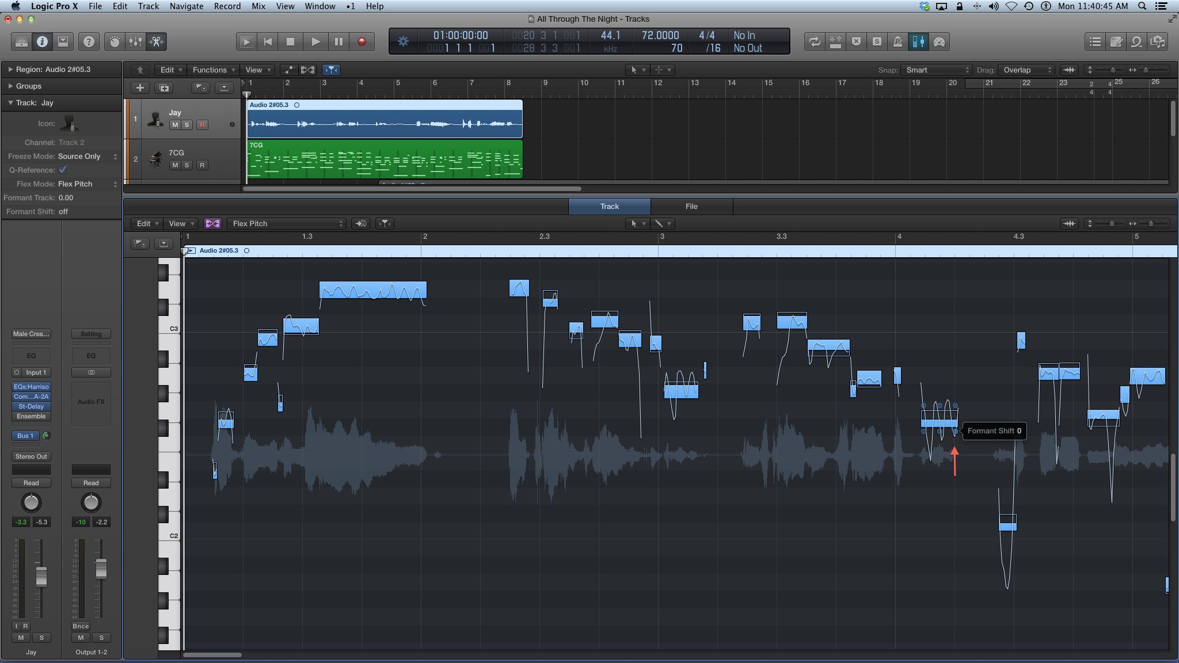Open the Drag Overlap dropdown
This screenshot has height=663, width=1179.
point(1026,70)
